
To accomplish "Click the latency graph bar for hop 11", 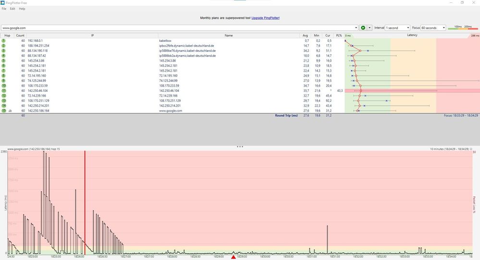I will coord(412,91).
